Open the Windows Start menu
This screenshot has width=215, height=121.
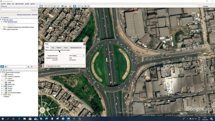click(3, 119)
